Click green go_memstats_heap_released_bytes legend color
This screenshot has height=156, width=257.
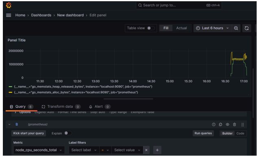(x=11, y=87)
